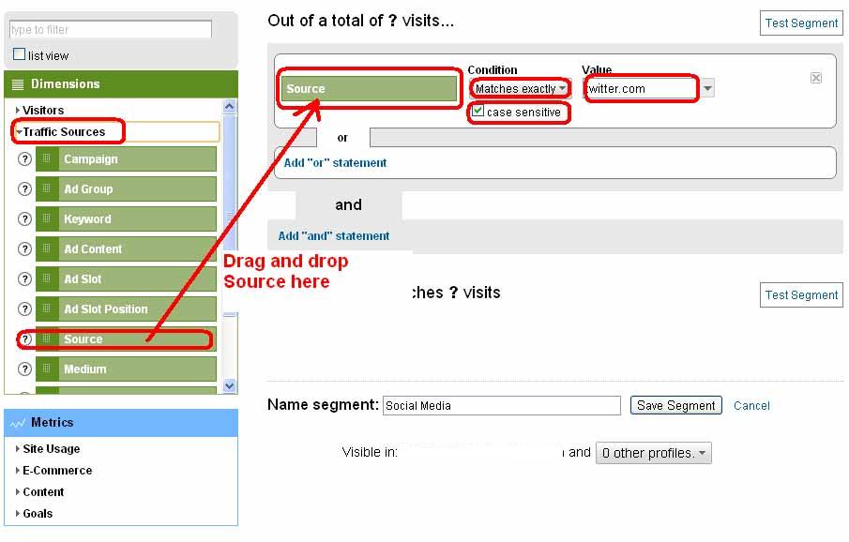Click the dimensions list scroll down arrow
Screen dimensions: 849x542
click(229, 386)
